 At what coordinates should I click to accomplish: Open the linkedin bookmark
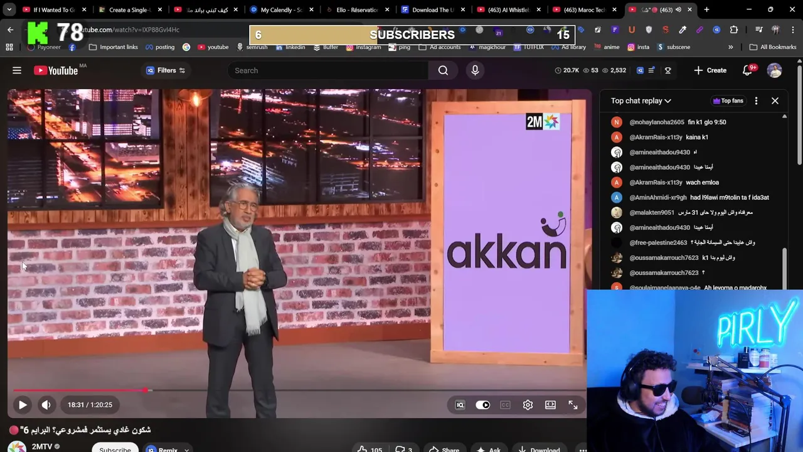pyautogui.click(x=290, y=47)
